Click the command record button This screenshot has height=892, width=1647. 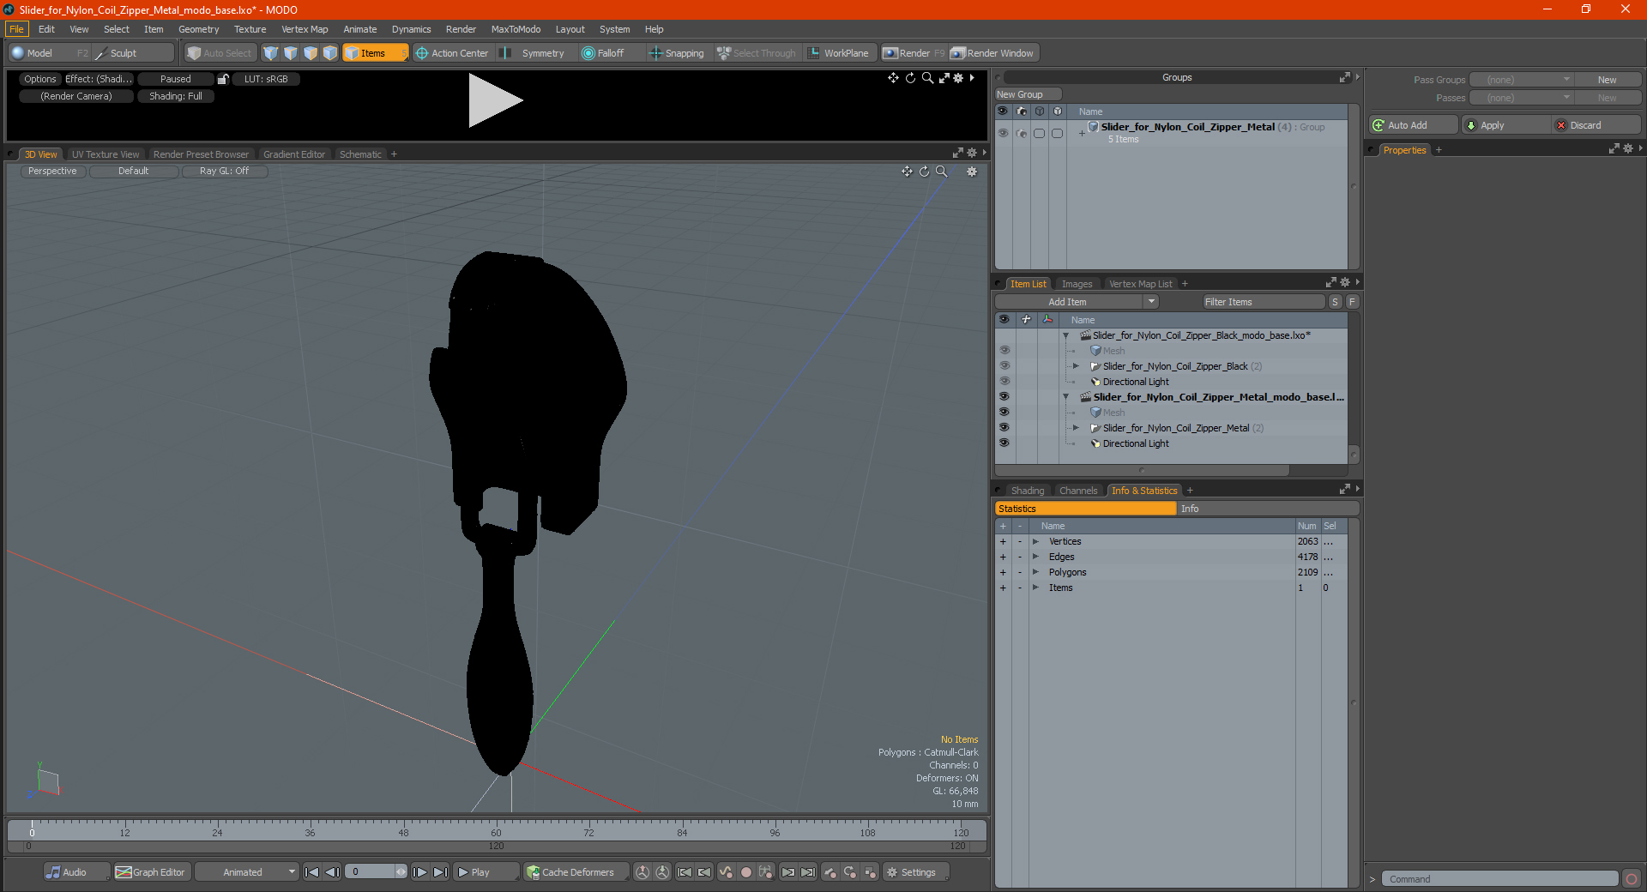pos(1632,879)
